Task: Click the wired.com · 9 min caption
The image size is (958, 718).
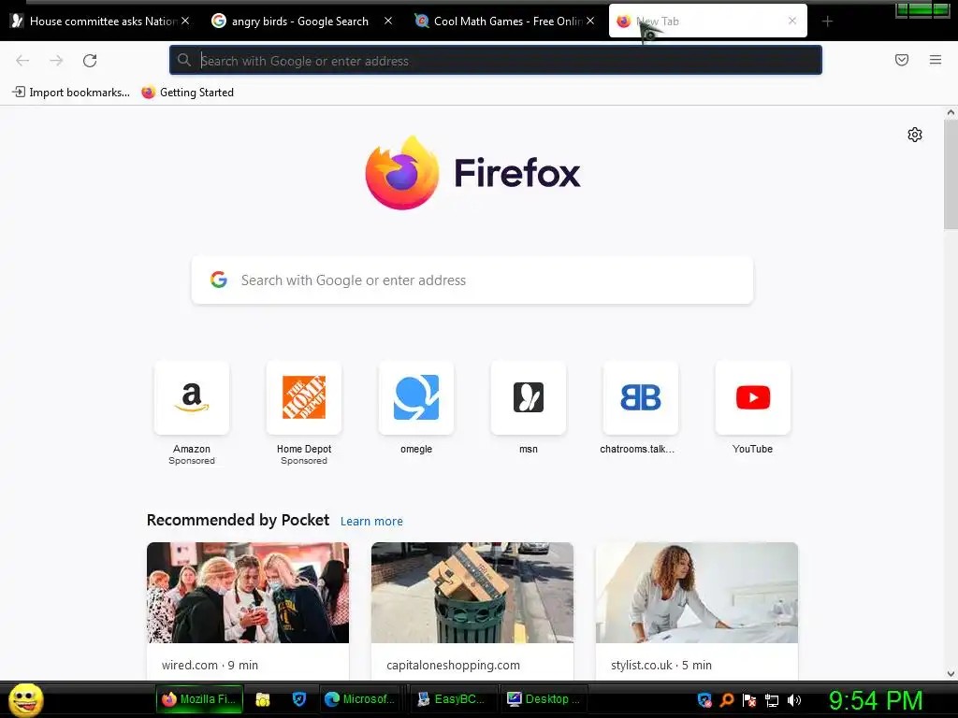Action: (x=210, y=665)
